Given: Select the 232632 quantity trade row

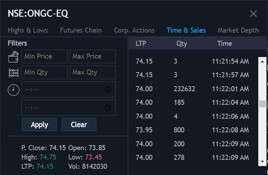Looking at the screenshot, I should (x=193, y=89).
